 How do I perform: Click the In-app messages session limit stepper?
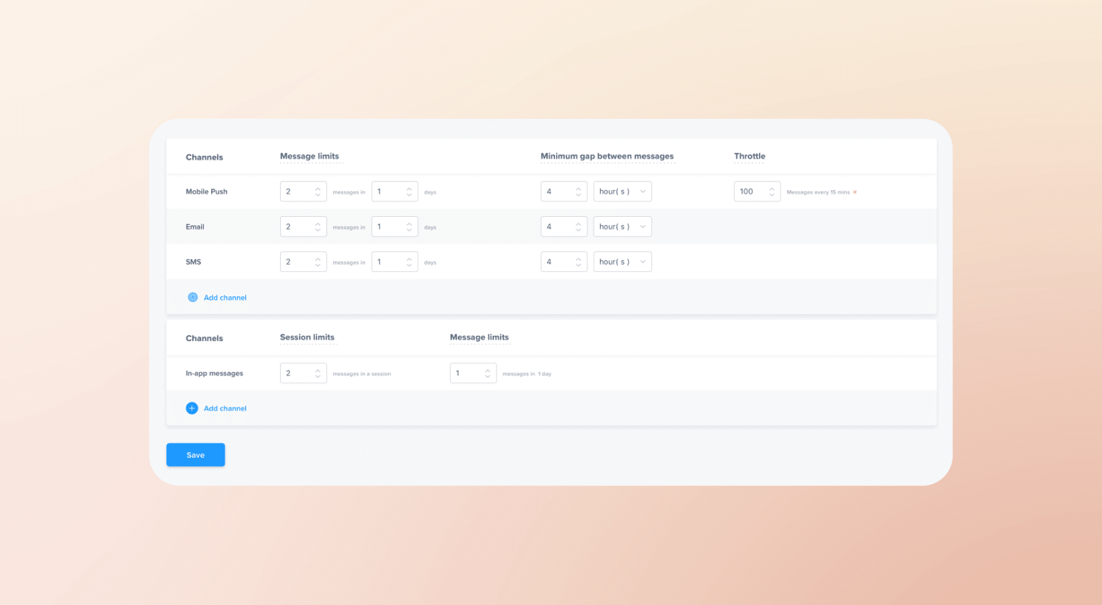click(x=318, y=374)
